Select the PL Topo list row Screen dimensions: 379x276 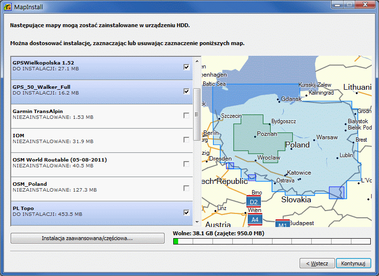102,213
